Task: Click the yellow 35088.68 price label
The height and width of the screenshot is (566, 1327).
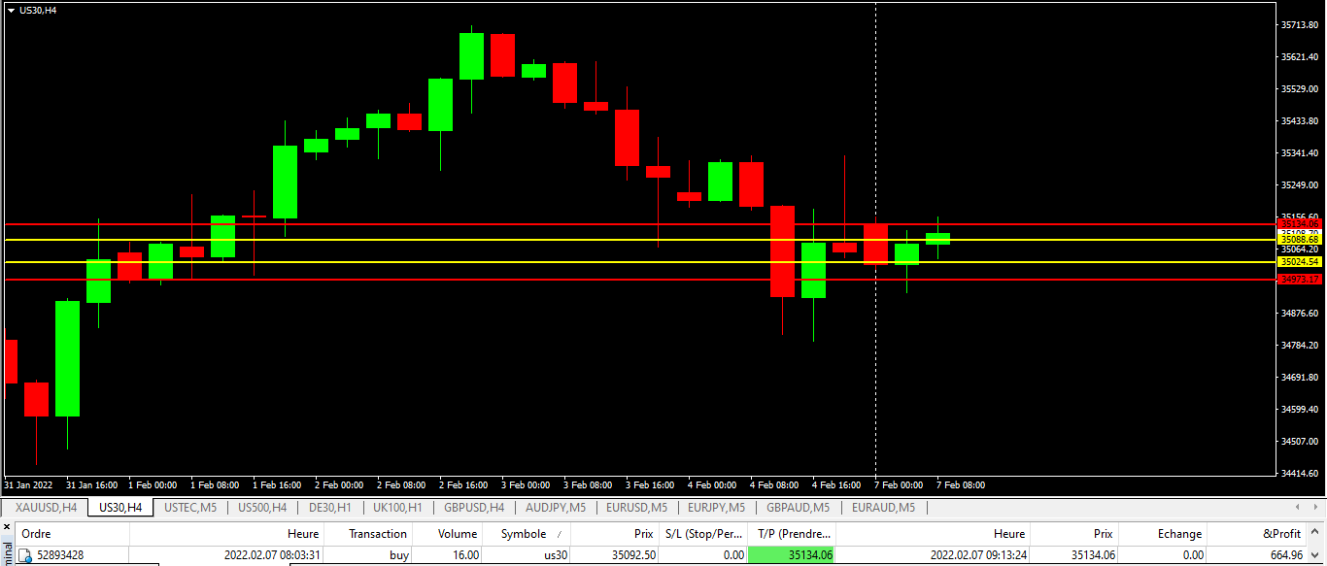Action: (1300, 240)
